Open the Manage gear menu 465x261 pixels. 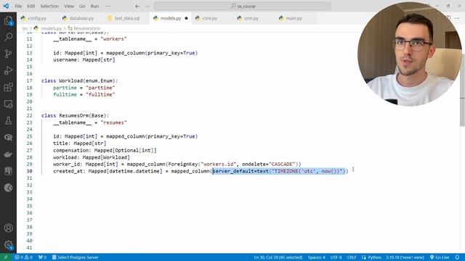click(x=8, y=245)
